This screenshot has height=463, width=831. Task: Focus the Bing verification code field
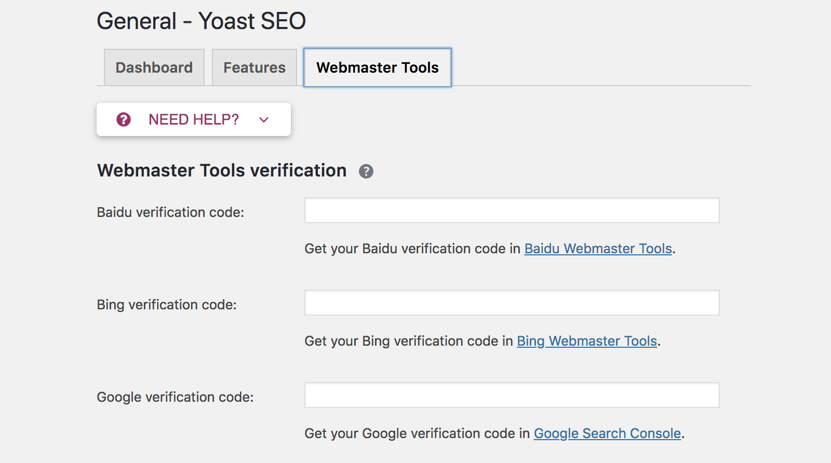pyautogui.click(x=512, y=303)
